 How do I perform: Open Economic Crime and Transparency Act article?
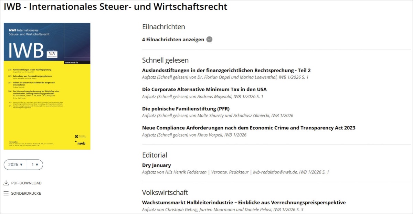pos(248,128)
